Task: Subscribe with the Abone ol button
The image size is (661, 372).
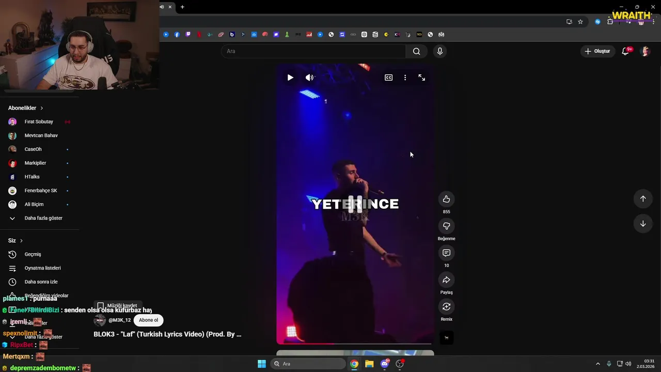Action: click(148, 320)
